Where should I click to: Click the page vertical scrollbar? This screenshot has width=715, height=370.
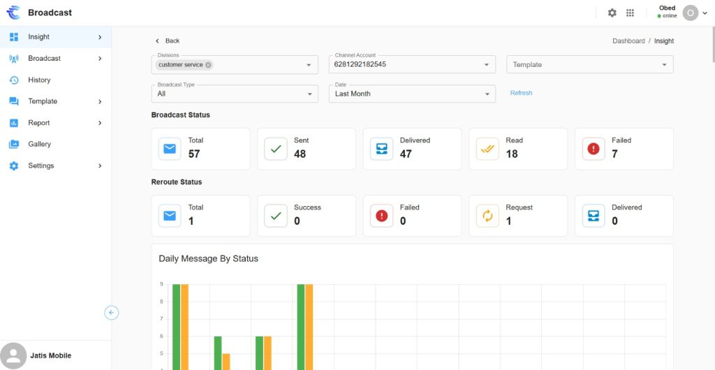(712, 45)
